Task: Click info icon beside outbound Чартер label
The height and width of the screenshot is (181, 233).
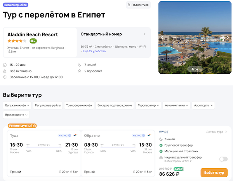Action: (70, 136)
